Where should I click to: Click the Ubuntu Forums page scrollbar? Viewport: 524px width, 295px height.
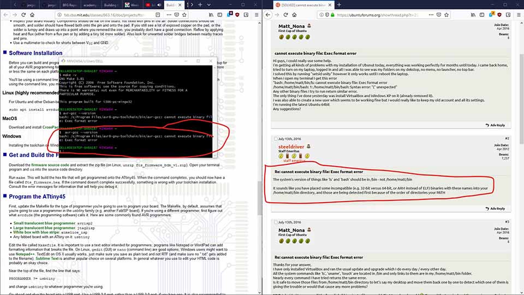522,99
